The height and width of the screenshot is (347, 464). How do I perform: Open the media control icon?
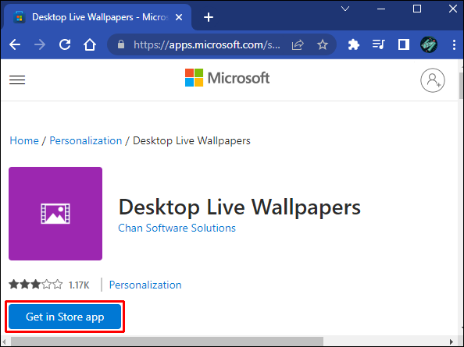pos(379,44)
